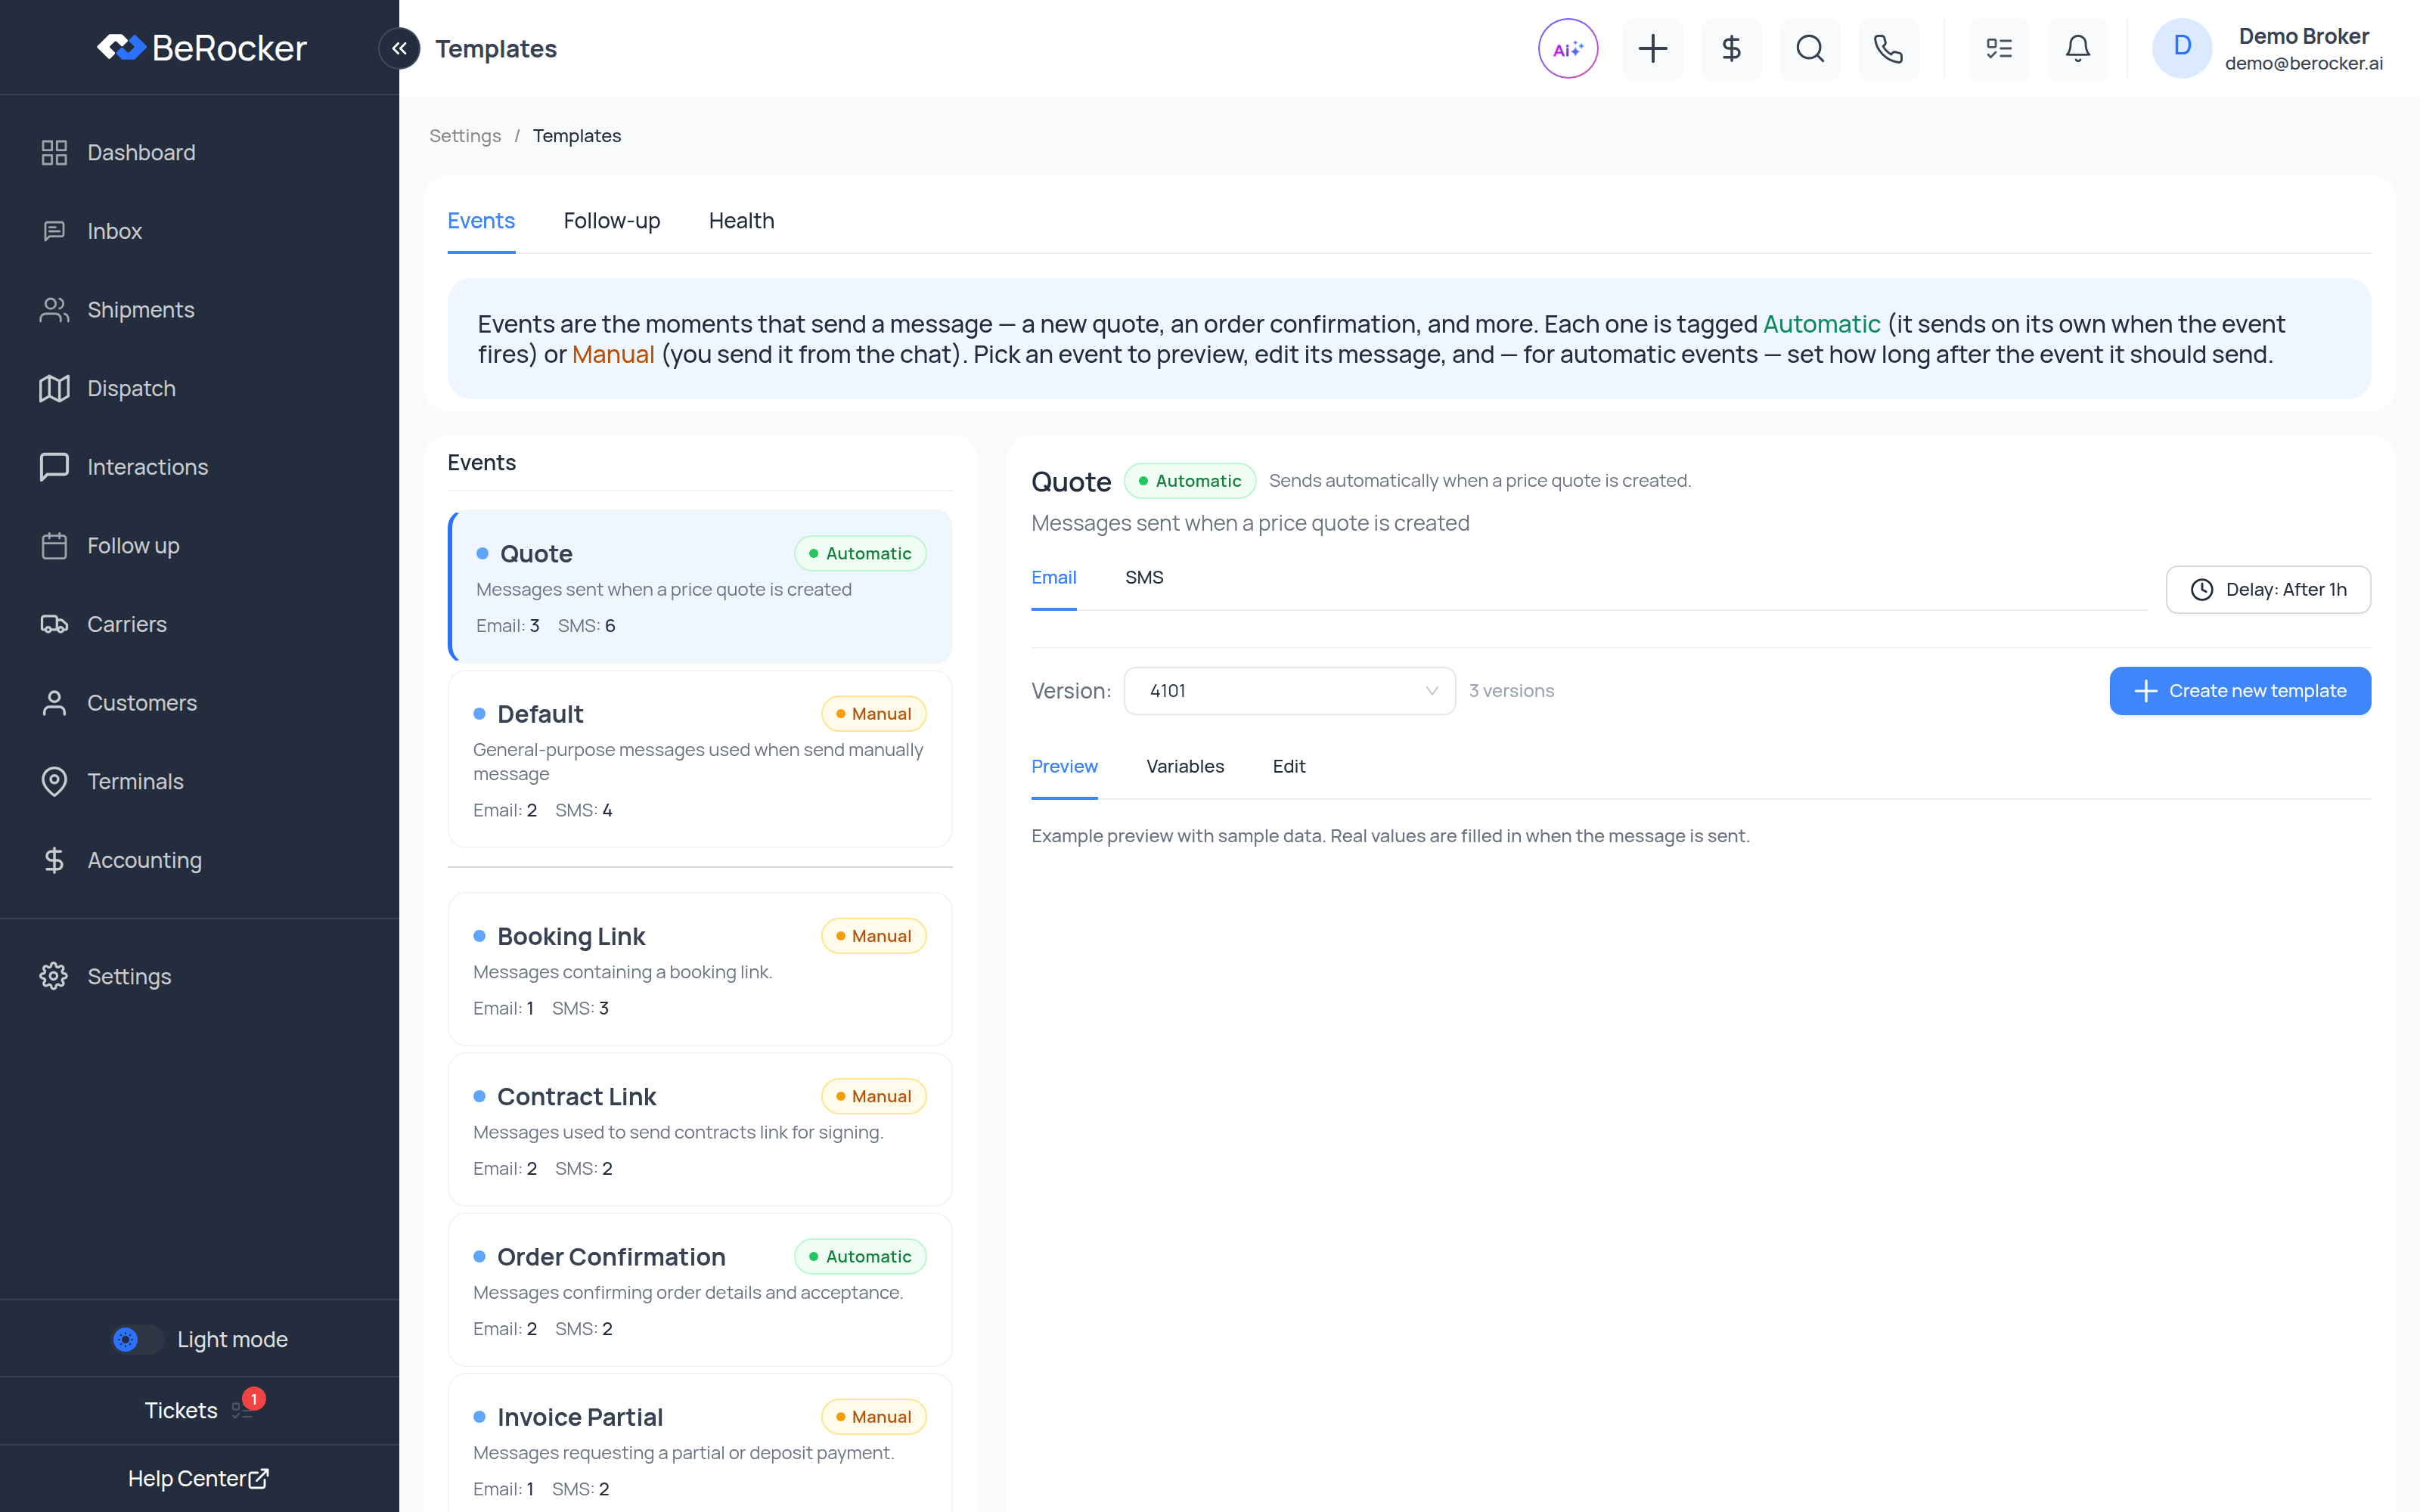This screenshot has width=2420, height=1512.
Task: Select the Booking Link event card
Action: click(x=700, y=969)
